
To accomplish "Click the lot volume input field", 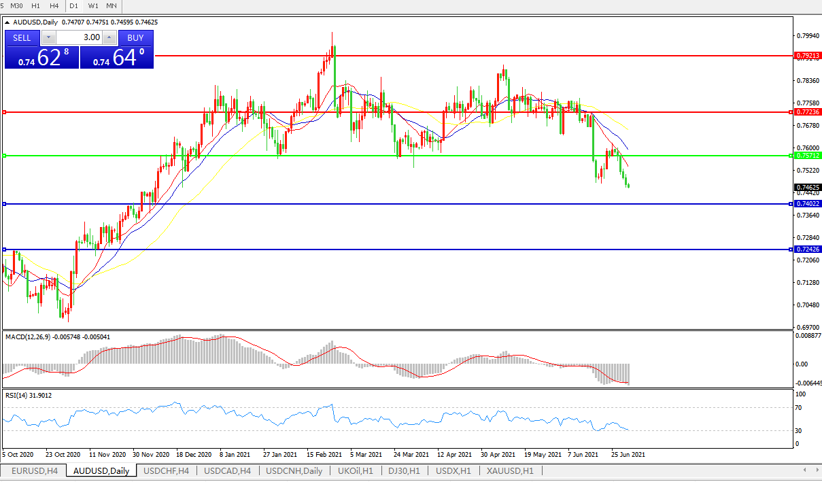I will [79, 37].
